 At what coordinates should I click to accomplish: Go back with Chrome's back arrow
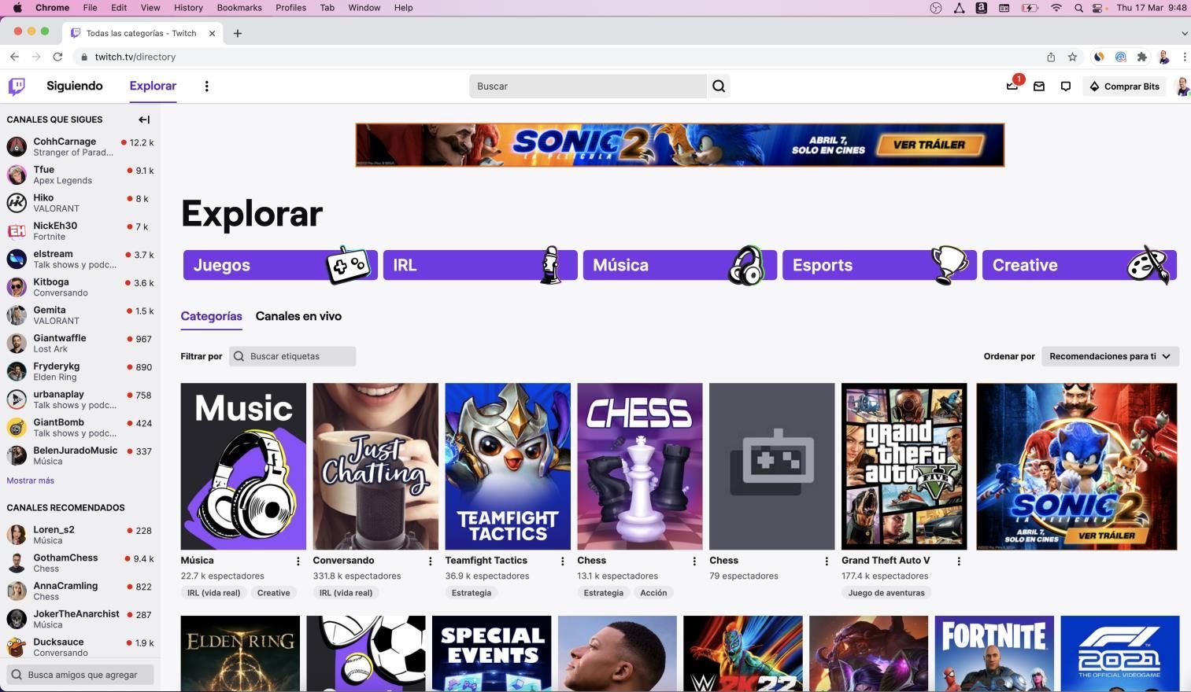[x=14, y=57]
